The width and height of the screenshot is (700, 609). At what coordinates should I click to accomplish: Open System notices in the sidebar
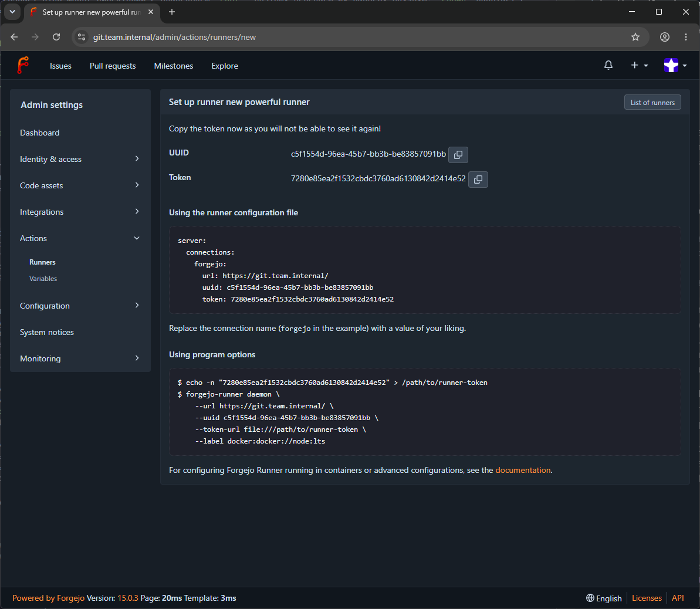(47, 332)
